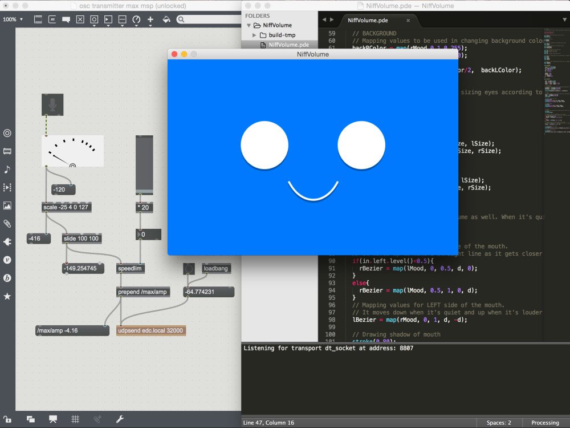
Task: Click the prepend /max/amp object
Action: click(143, 292)
